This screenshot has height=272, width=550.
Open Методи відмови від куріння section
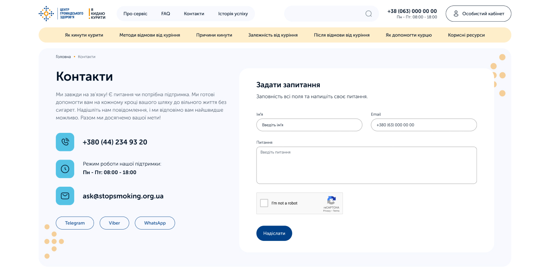tap(150, 35)
